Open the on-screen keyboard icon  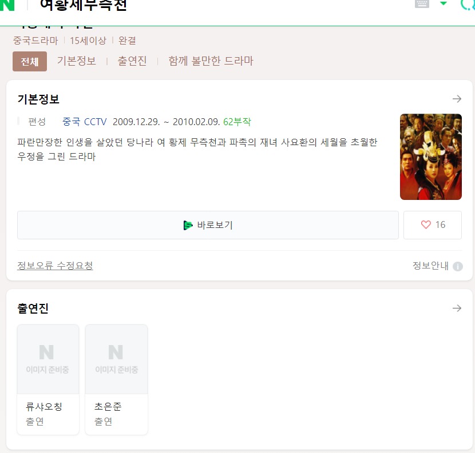[422, 3]
